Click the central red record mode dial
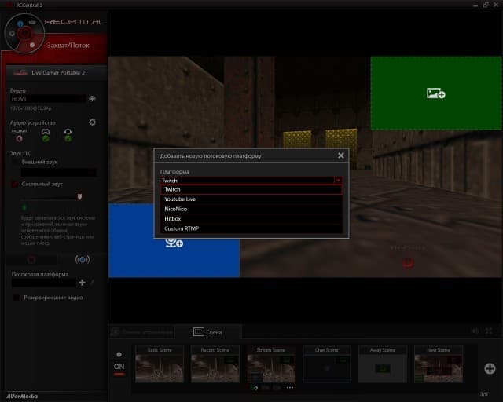This screenshot has width=503, height=402. (x=24, y=33)
